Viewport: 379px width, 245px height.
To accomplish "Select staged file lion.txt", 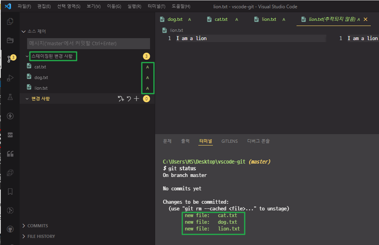I will pos(87,88).
